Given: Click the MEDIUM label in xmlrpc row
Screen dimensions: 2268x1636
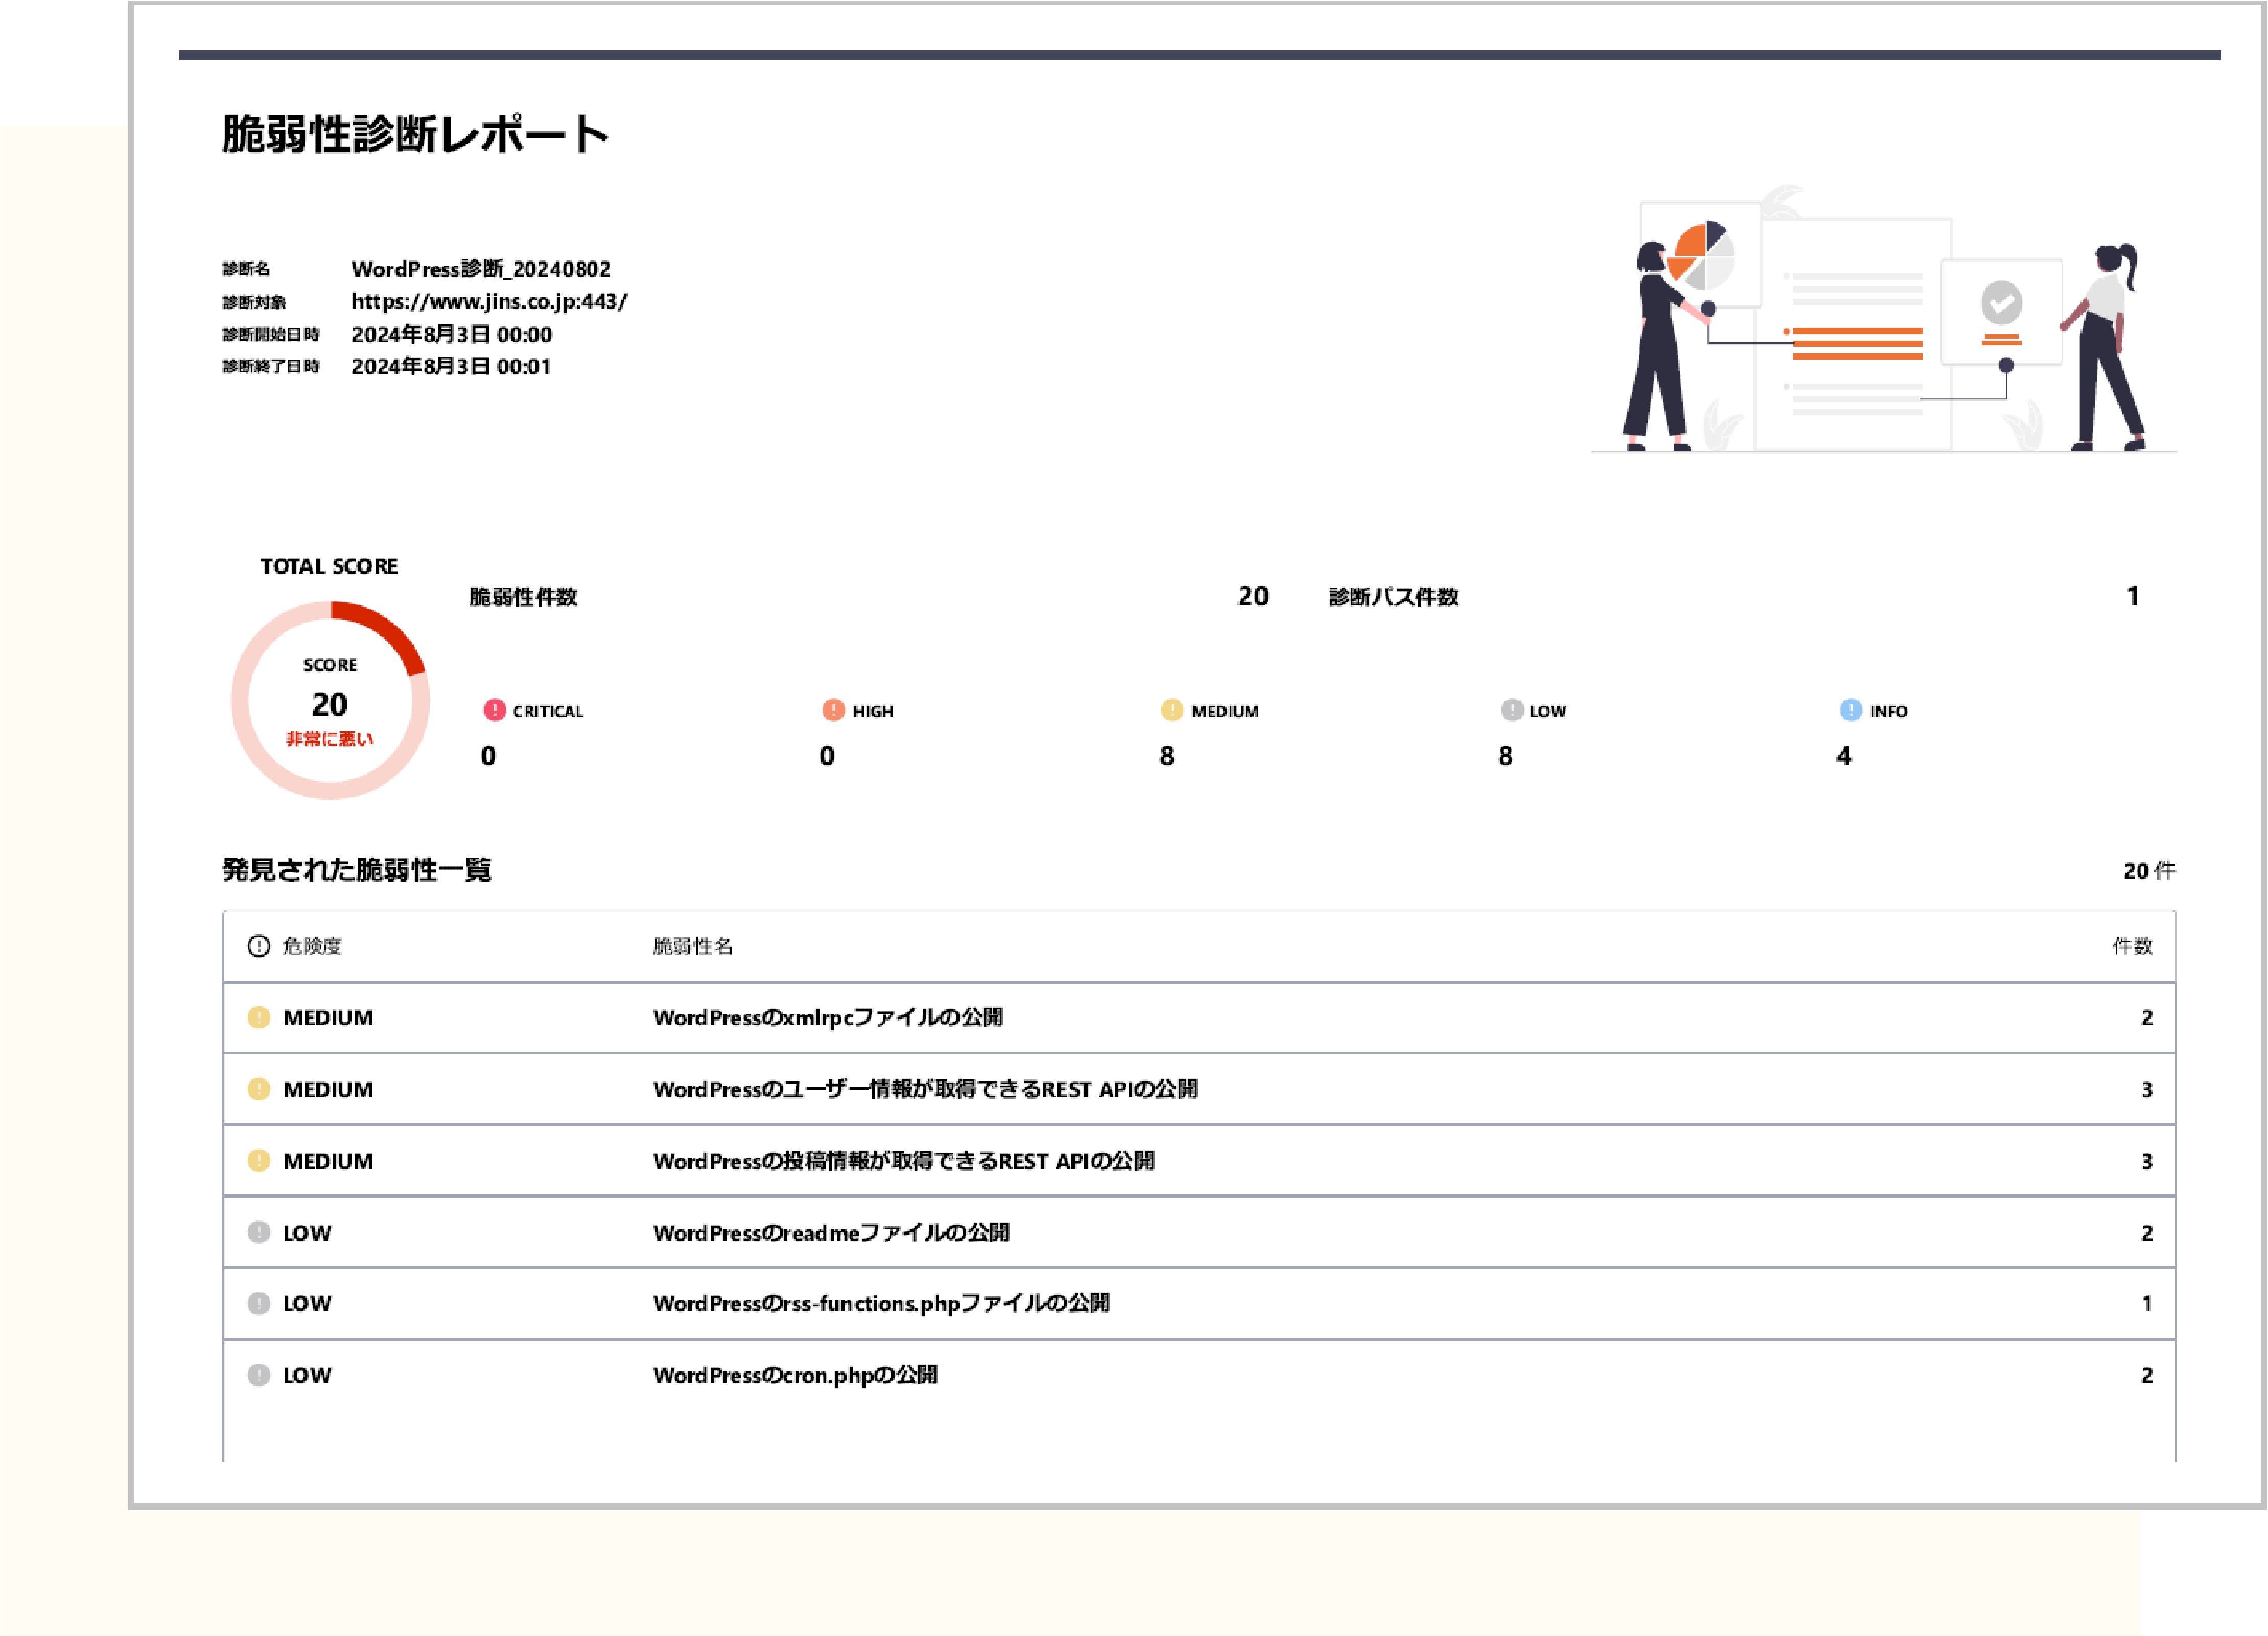Looking at the screenshot, I should click(328, 1018).
